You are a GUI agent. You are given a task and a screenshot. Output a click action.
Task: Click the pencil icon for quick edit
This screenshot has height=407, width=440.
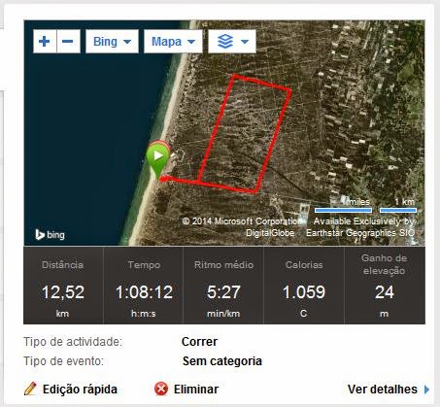30,389
